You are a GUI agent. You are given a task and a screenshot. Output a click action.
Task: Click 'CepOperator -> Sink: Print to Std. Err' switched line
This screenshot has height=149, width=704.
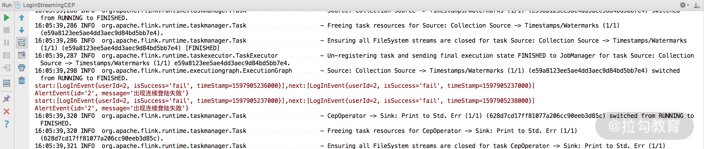(364, 116)
